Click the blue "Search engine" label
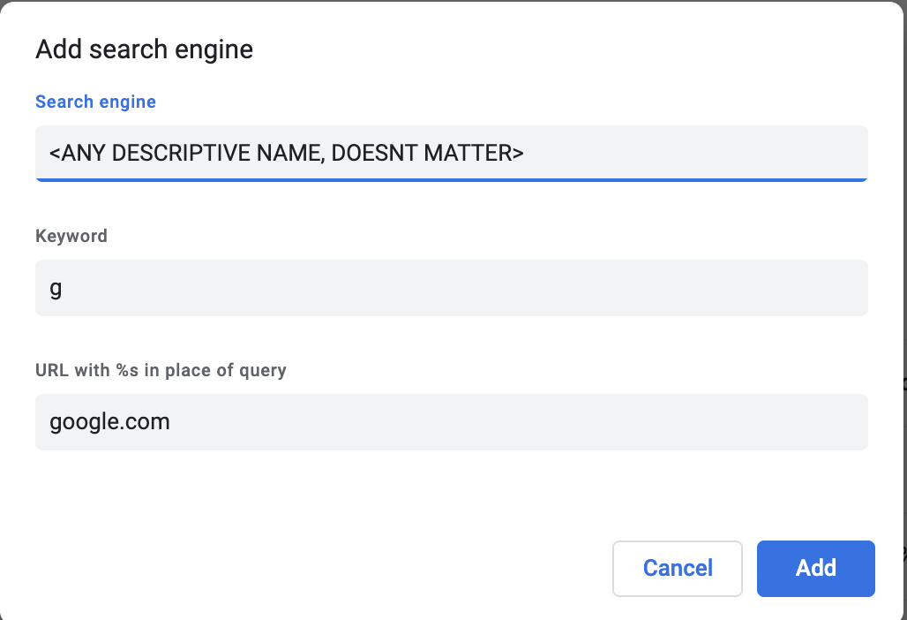907x620 pixels. click(x=95, y=102)
